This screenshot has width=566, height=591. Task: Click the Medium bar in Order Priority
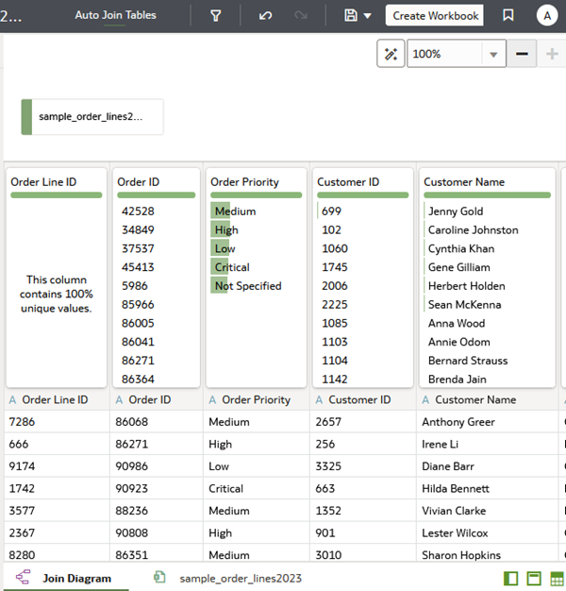(220, 211)
